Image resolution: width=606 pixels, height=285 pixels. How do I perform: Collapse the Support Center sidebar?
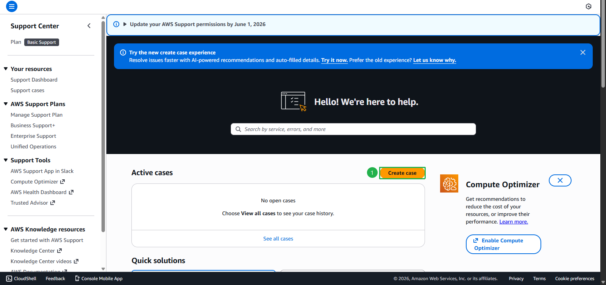pos(89,26)
